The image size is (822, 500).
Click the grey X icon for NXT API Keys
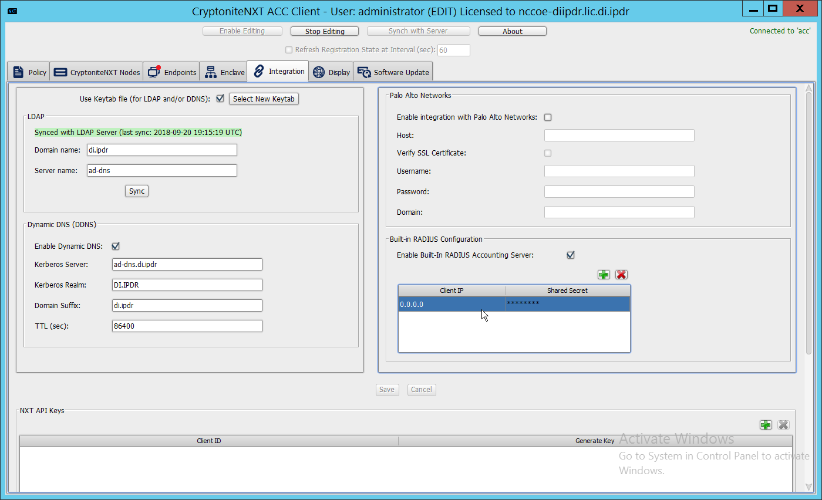coord(783,425)
